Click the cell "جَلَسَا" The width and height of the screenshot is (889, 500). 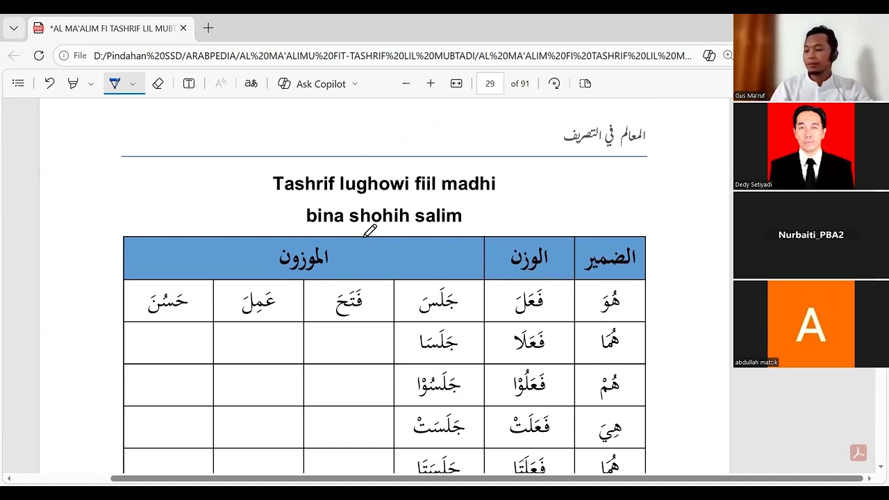click(x=439, y=342)
